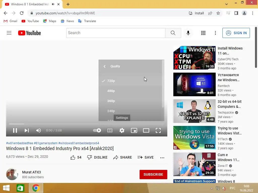Open the Ramtech Windows Embedded 8.1 thumbnail
This screenshot has width=258, height=193.
point(194,84)
